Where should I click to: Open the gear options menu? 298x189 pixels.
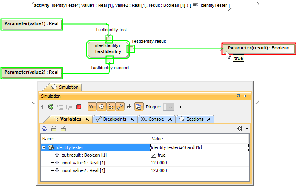tap(240, 129)
